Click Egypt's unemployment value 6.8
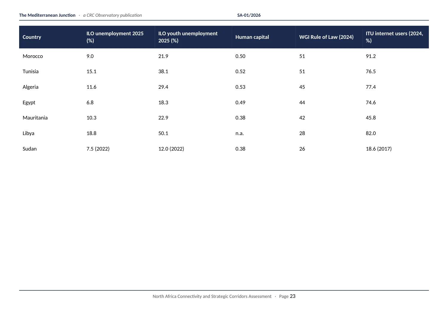 (x=90, y=102)
